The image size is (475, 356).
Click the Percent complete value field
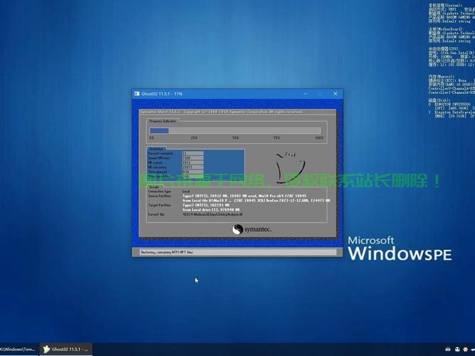pyautogui.click(x=193, y=153)
